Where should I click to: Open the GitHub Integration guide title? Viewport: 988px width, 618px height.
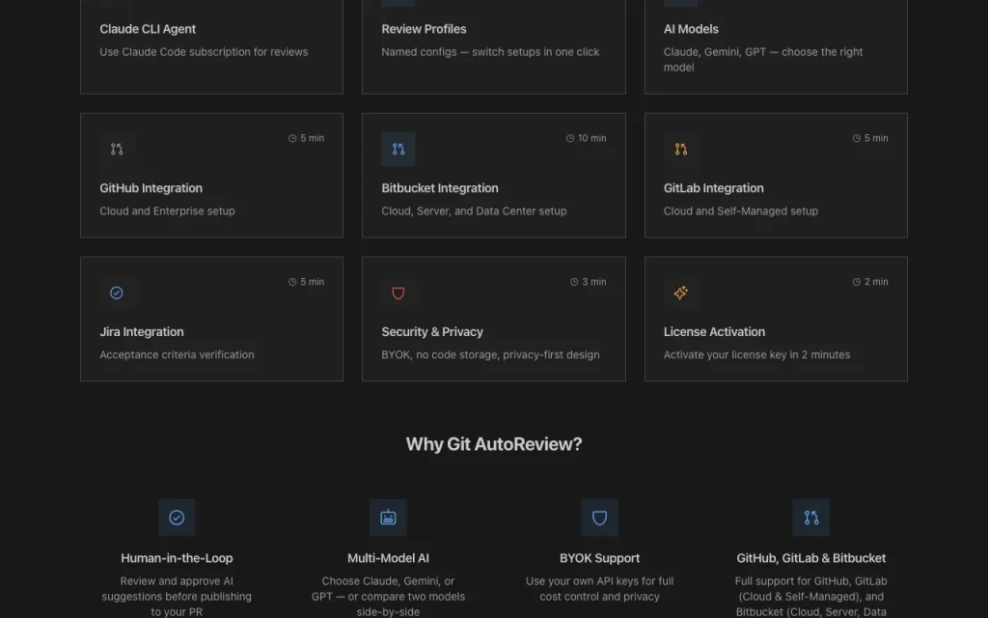pyautogui.click(x=151, y=188)
